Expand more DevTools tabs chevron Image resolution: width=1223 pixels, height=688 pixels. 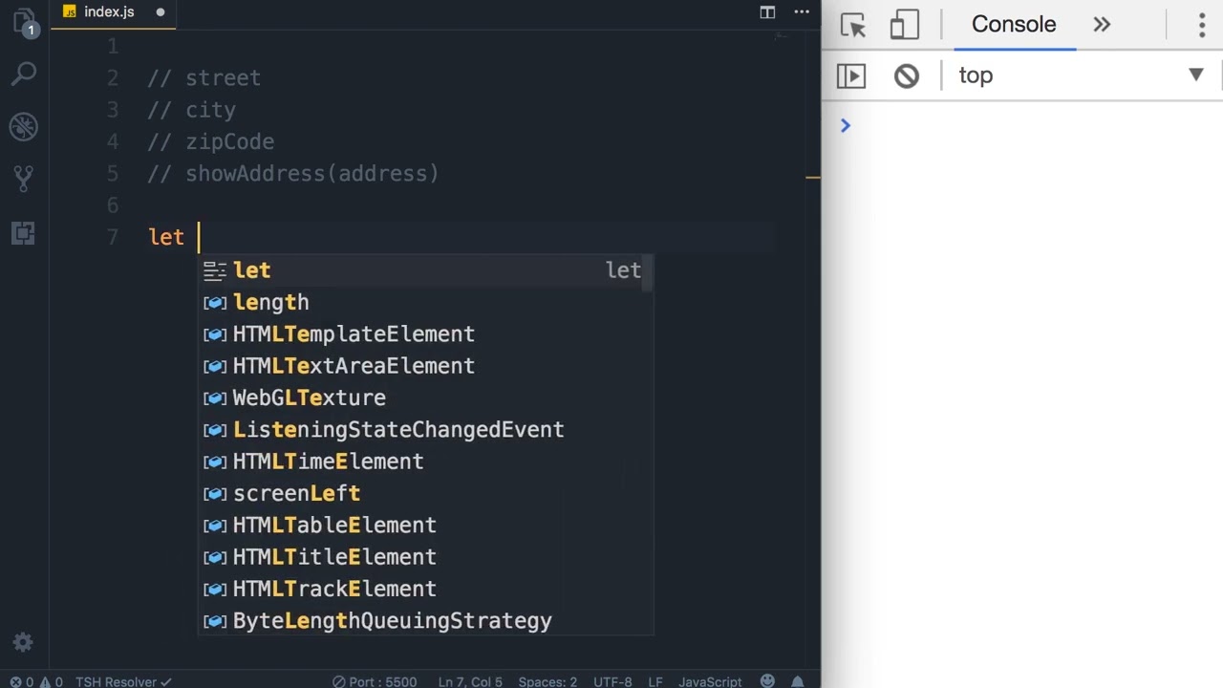point(1102,25)
